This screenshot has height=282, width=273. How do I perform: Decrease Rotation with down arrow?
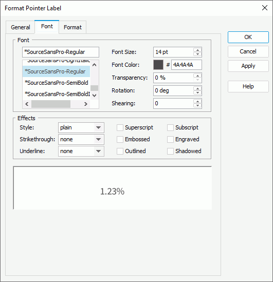(x=197, y=92)
